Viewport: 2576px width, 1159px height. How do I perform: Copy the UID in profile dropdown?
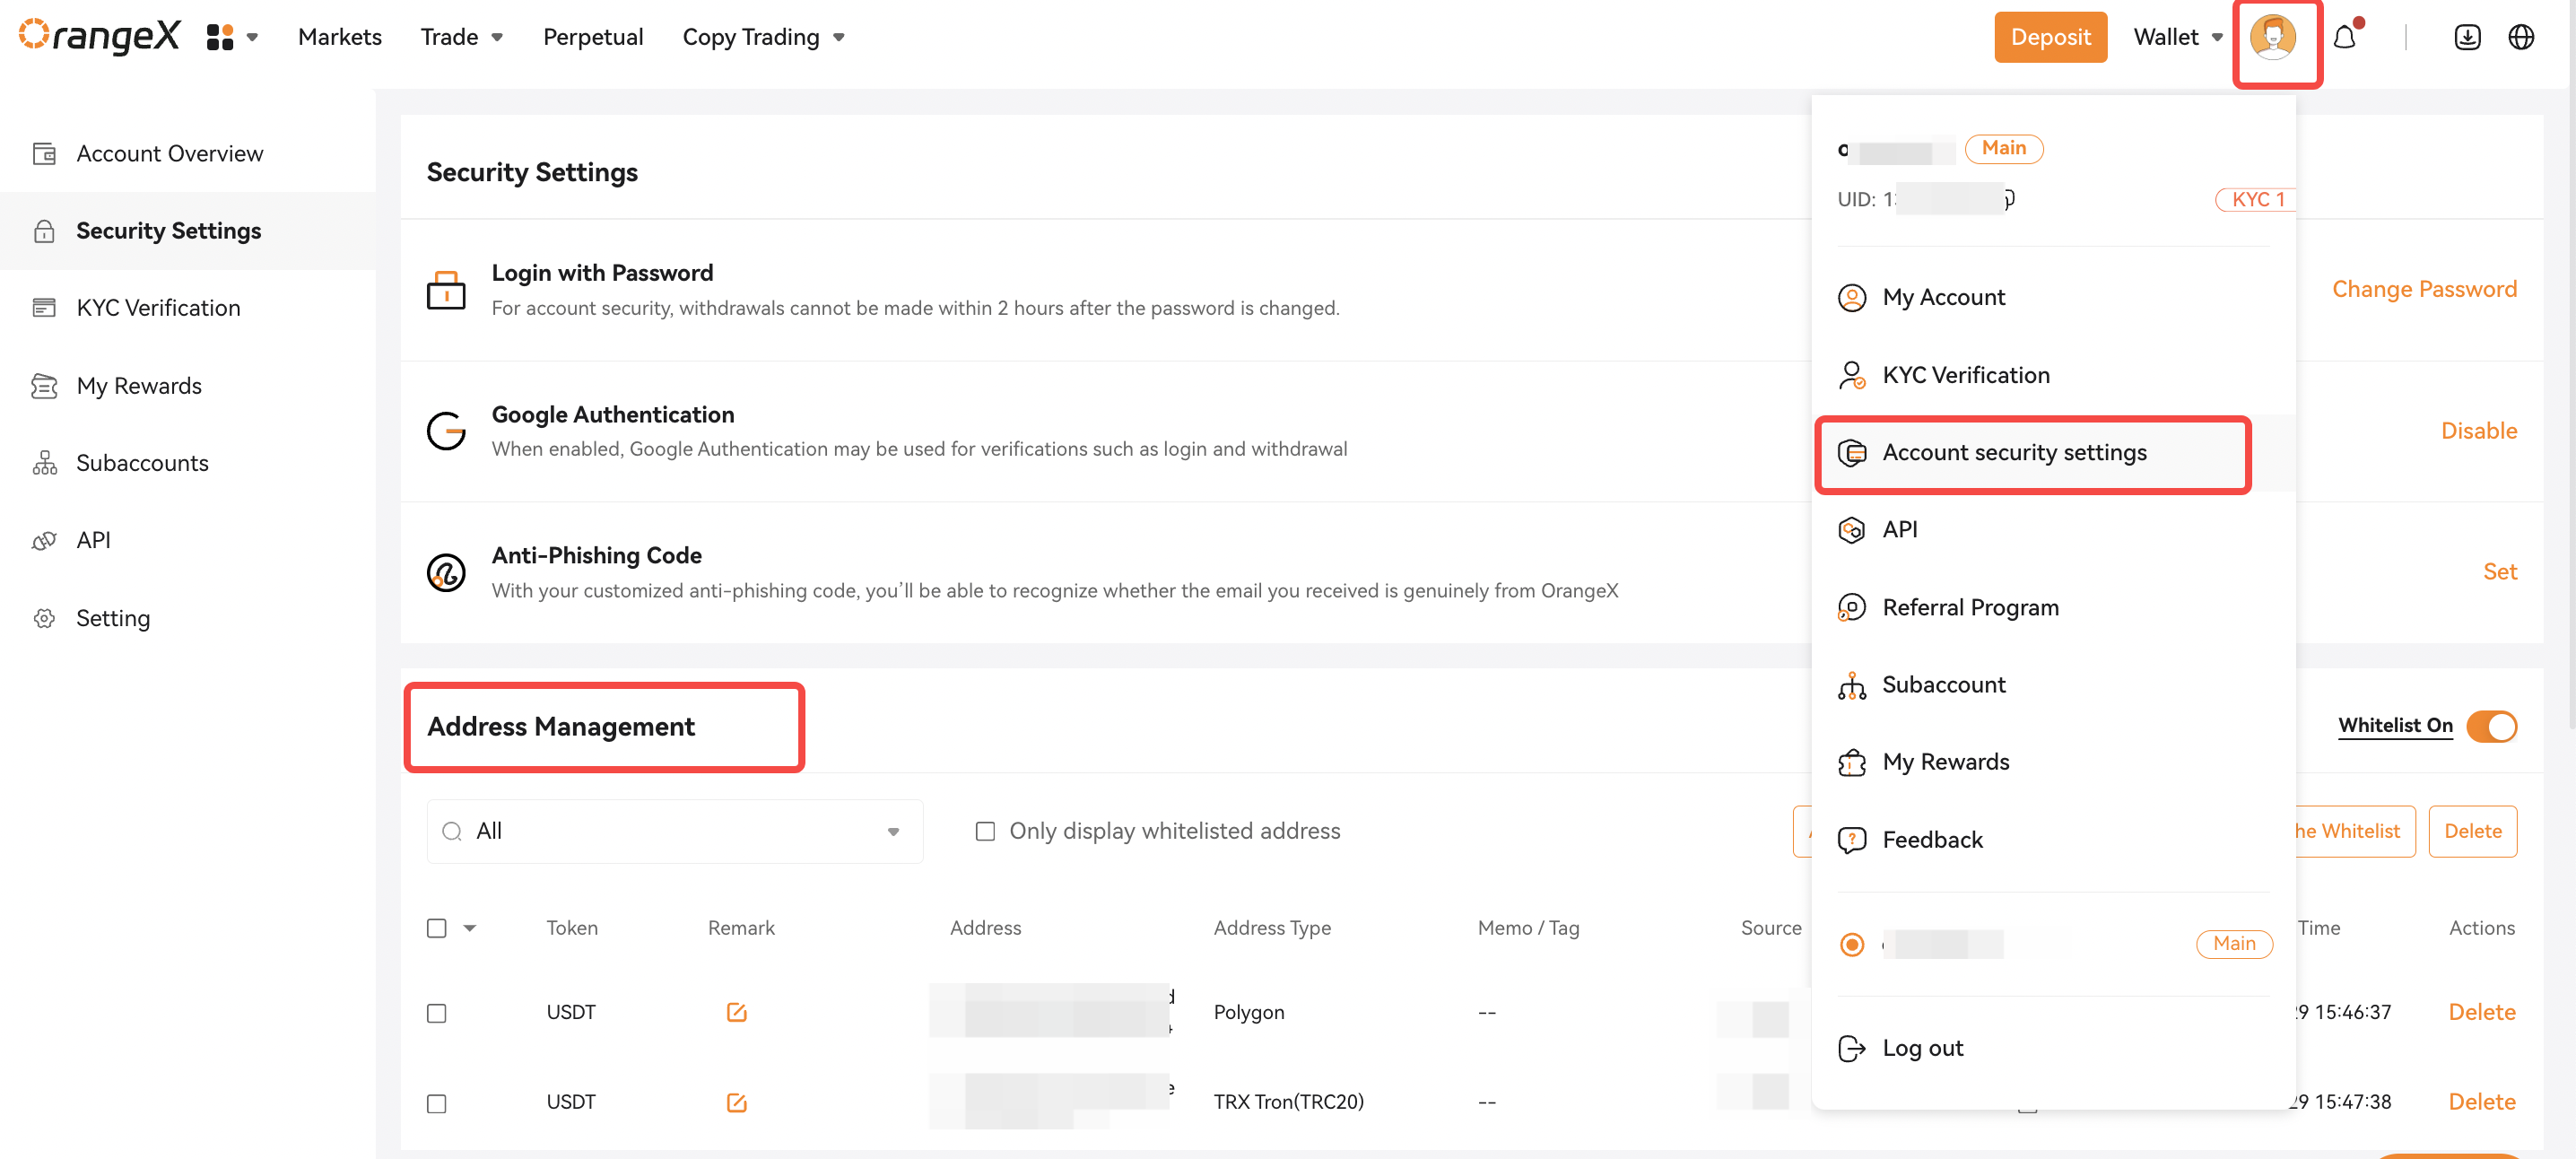click(2008, 199)
